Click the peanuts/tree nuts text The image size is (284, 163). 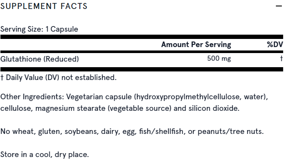(x=230, y=131)
